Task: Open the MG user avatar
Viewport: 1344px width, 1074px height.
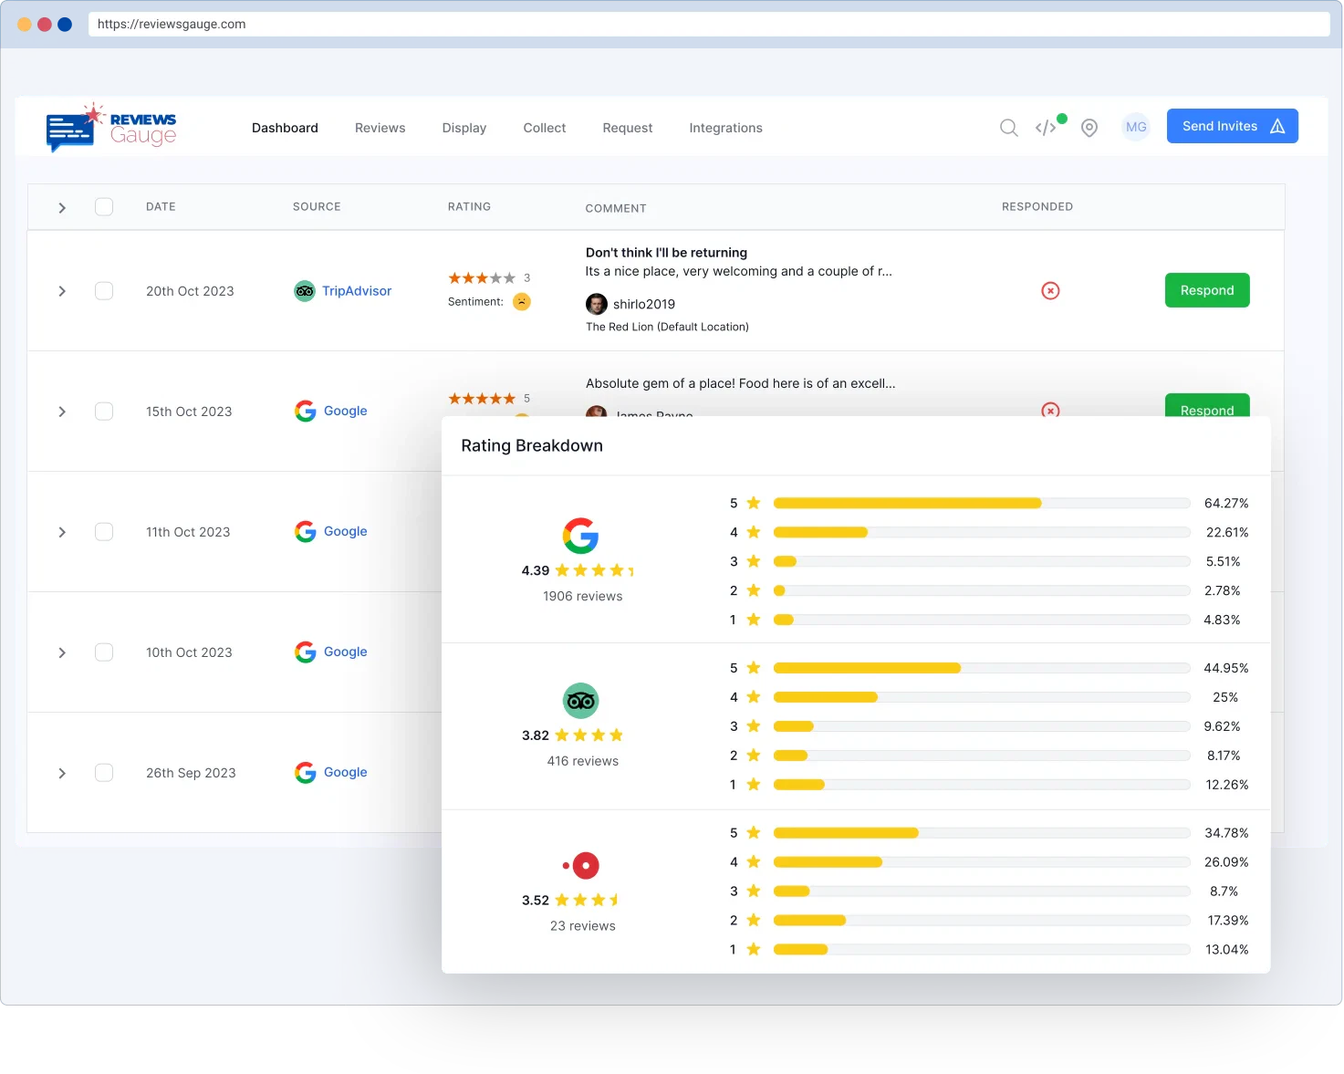Action: point(1135,127)
